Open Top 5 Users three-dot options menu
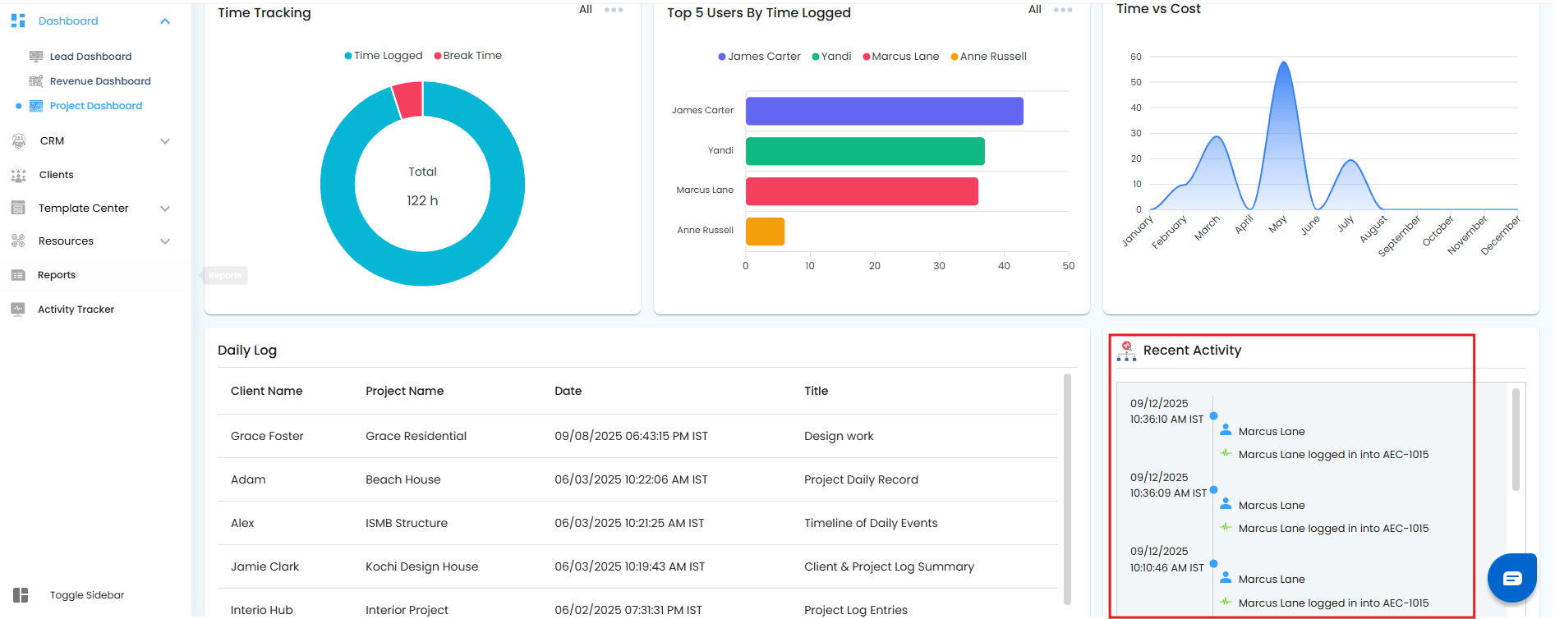Screen dimensions: 1555x619 point(1063,10)
